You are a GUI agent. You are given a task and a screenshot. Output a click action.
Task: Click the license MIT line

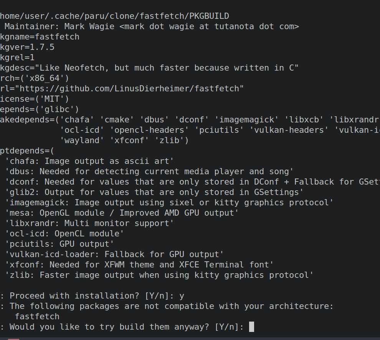(35, 99)
